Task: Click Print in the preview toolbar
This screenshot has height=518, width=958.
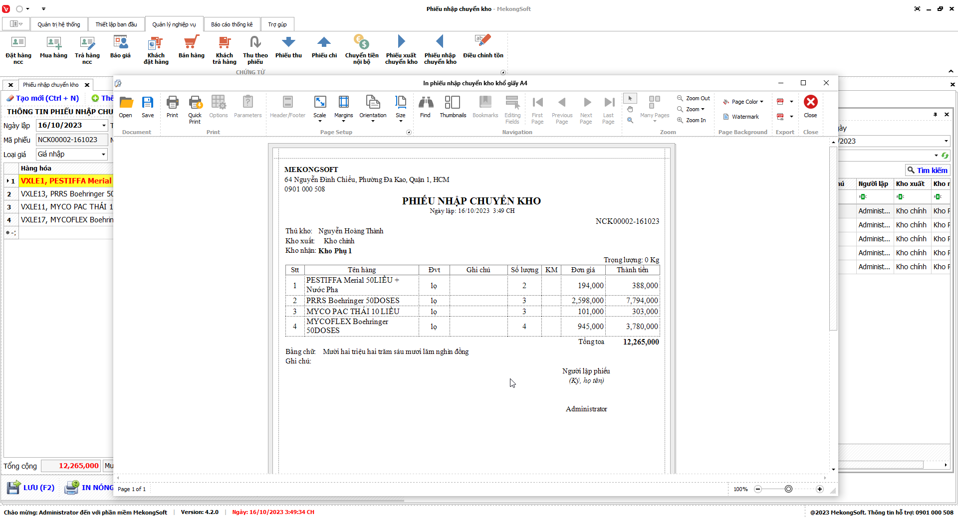Action: [172, 107]
